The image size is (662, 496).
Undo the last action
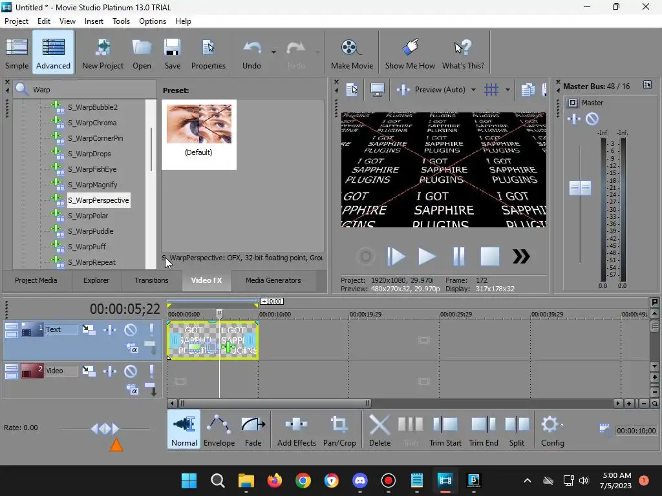pyautogui.click(x=251, y=53)
